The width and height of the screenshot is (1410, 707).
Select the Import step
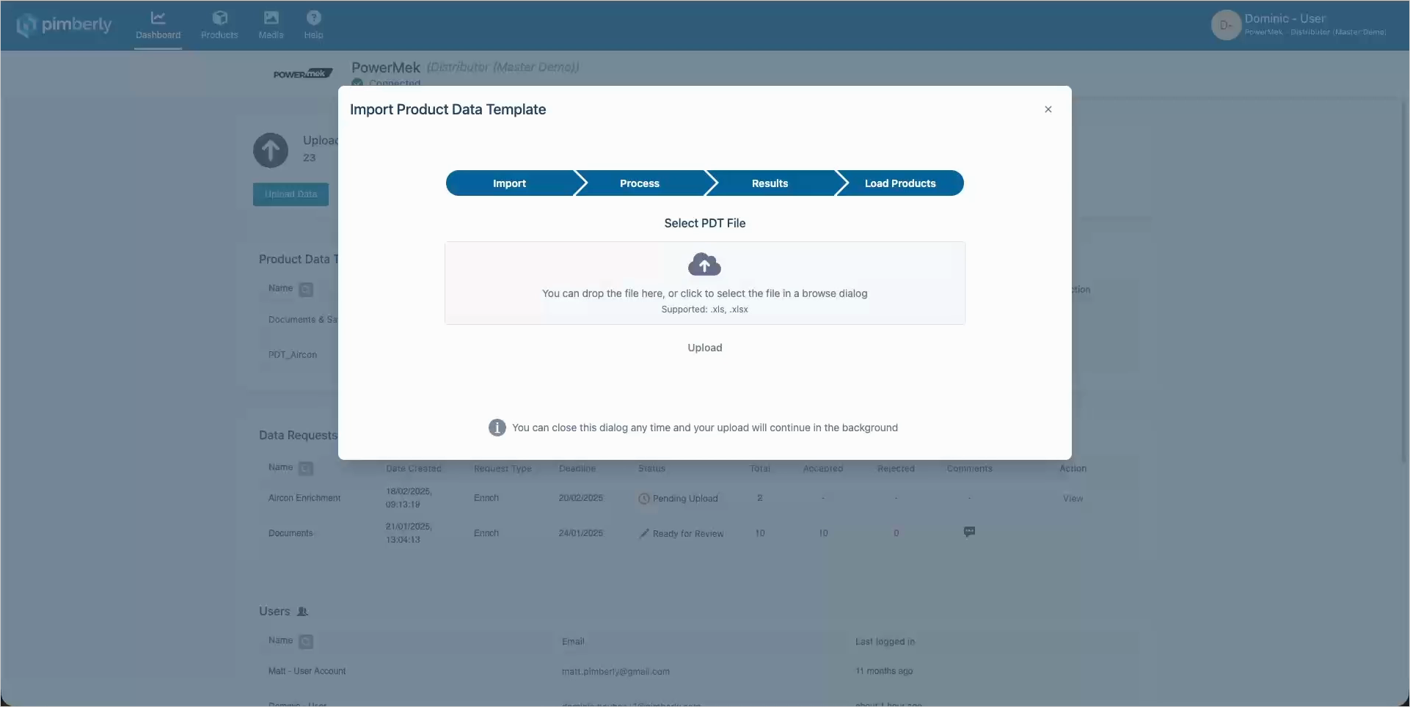click(x=509, y=183)
